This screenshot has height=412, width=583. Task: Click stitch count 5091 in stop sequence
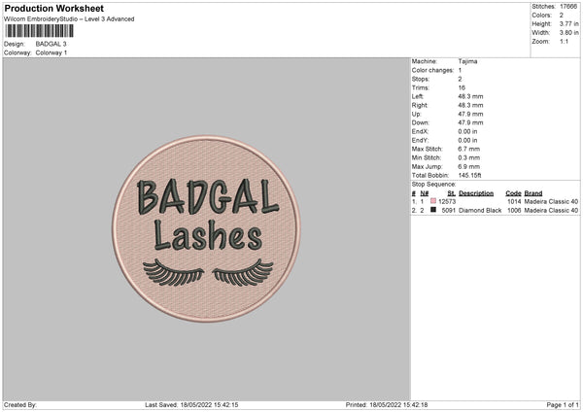(448, 211)
